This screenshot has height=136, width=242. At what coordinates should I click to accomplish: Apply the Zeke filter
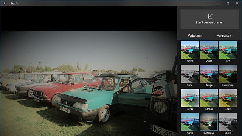point(228,98)
